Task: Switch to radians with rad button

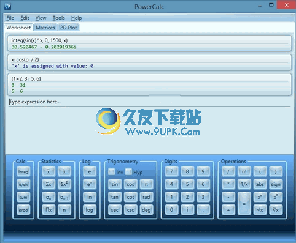Action: click(146, 197)
